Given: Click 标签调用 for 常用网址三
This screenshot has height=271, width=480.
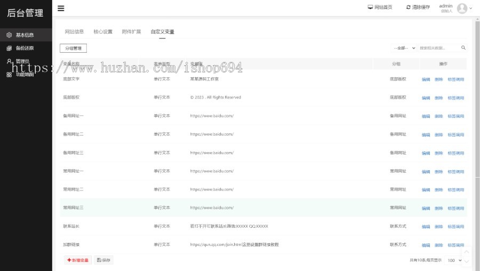Looking at the screenshot, I should (456, 208).
